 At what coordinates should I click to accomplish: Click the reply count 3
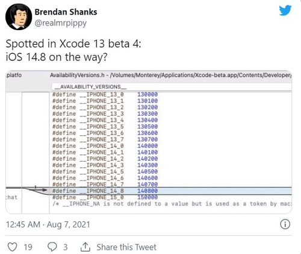point(66,247)
